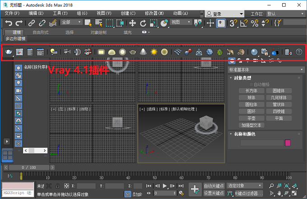The image size is (307, 199).
Task: Click the V-Ray help question mark icon
Action: pyautogui.click(x=298, y=52)
